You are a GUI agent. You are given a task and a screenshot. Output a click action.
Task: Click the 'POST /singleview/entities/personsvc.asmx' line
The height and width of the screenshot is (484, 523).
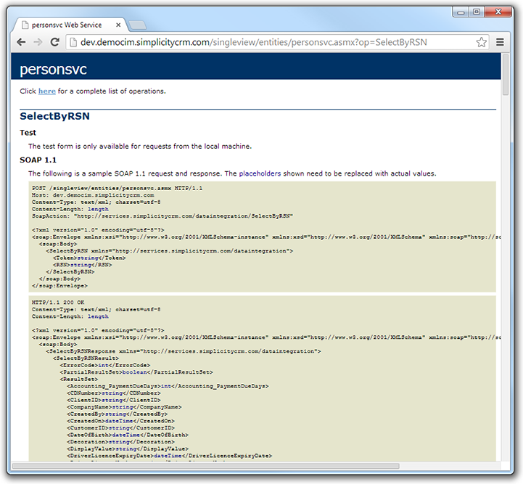(117, 188)
